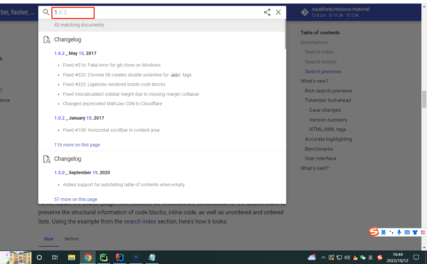Image resolution: width=427 pixels, height=264 pixels.
Task: Switch to the Now tab
Action: coord(48,239)
